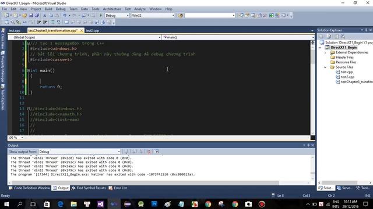
Task: Click the Comment Selection icon
Action: pos(52,22)
